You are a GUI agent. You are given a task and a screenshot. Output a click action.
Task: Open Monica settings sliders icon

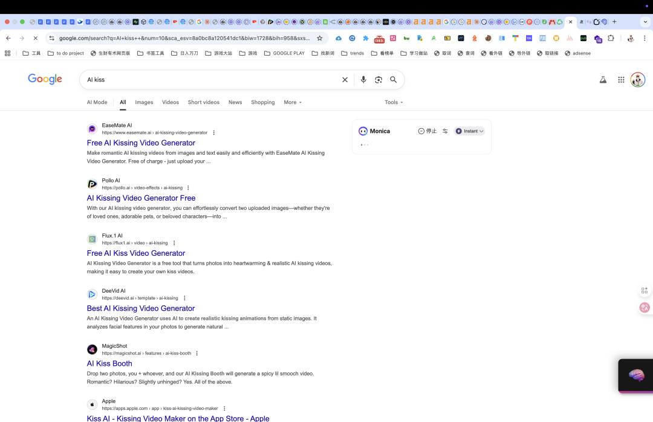click(x=445, y=131)
